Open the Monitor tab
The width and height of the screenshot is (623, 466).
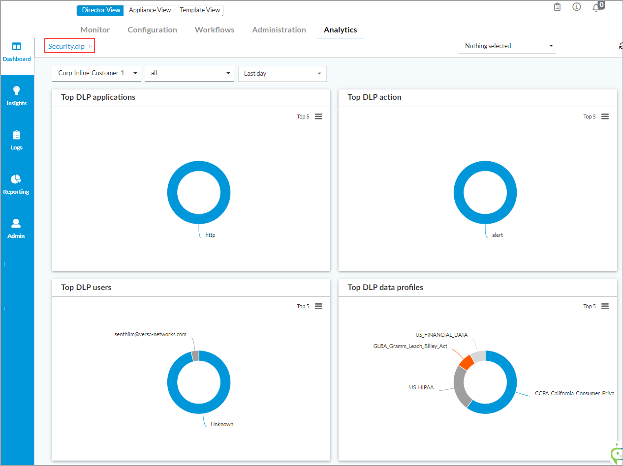[95, 30]
